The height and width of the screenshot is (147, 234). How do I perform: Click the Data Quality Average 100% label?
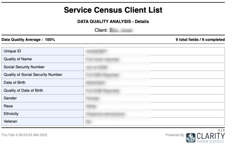click(28, 39)
